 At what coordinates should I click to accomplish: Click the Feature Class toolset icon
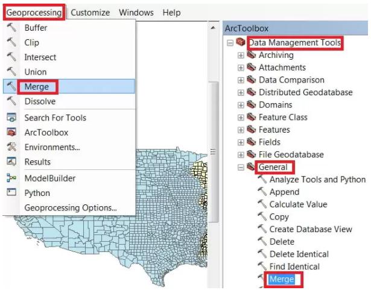[x=252, y=117]
